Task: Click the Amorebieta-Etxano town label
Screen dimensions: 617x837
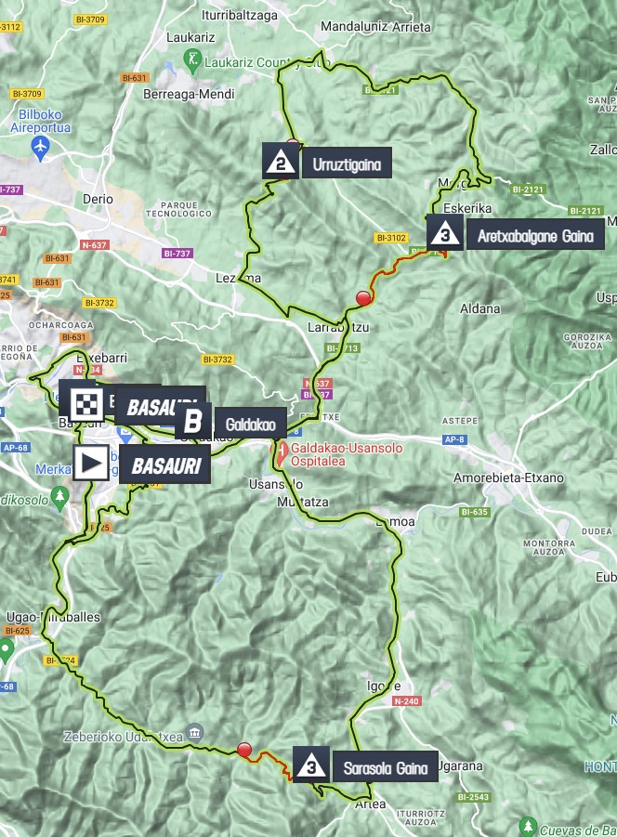Action: [508, 477]
